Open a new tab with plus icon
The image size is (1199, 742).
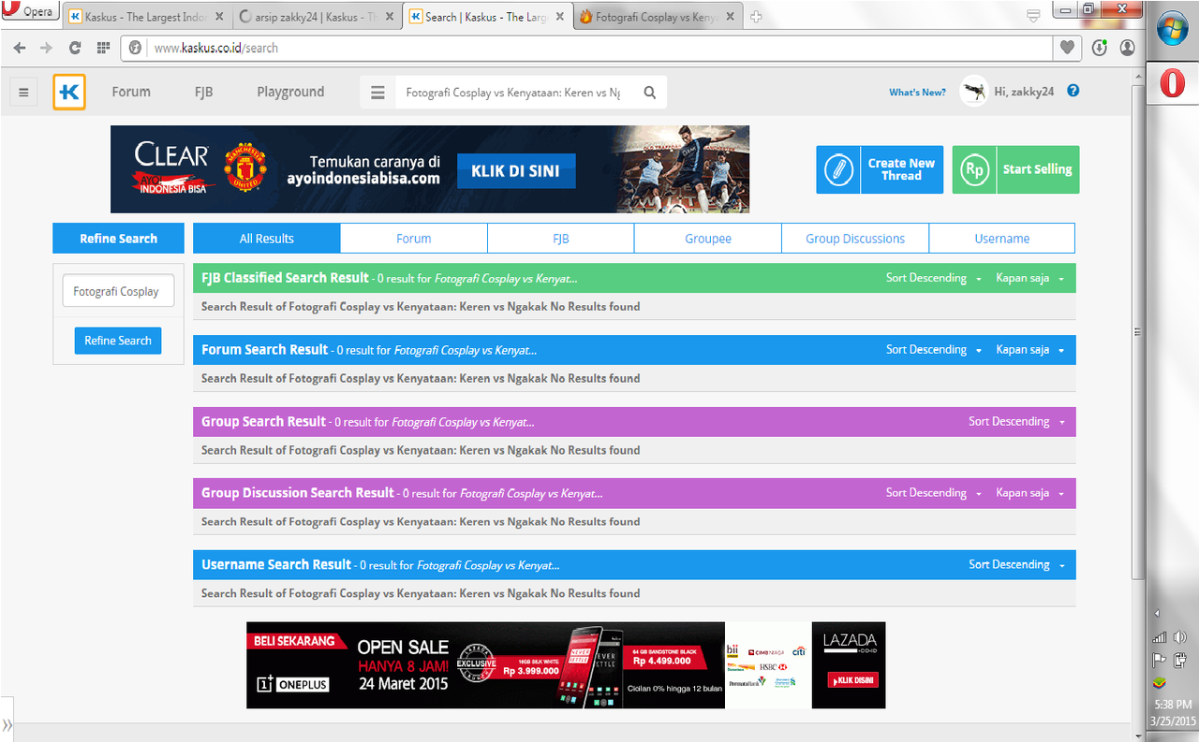tap(757, 17)
